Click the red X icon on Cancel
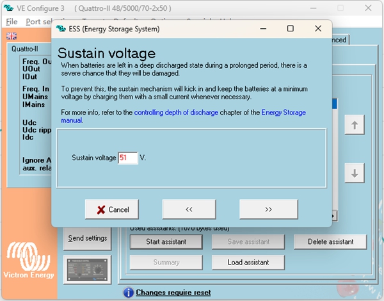 point(101,210)
